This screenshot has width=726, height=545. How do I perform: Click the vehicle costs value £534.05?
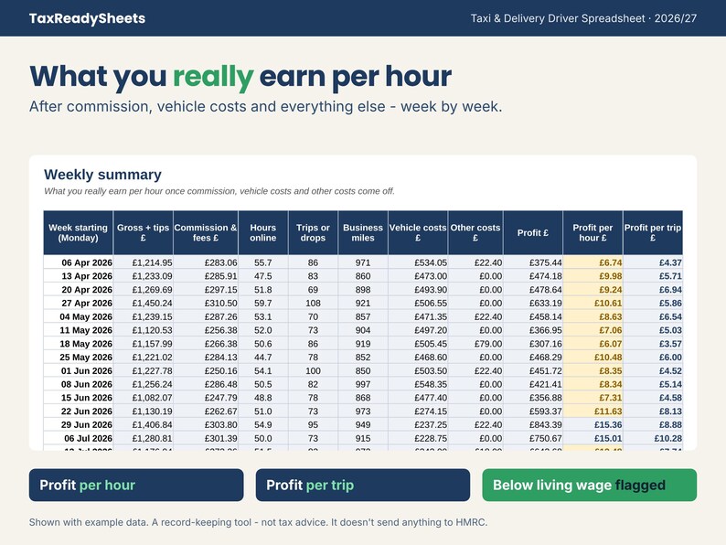click(x=418, y=262)
